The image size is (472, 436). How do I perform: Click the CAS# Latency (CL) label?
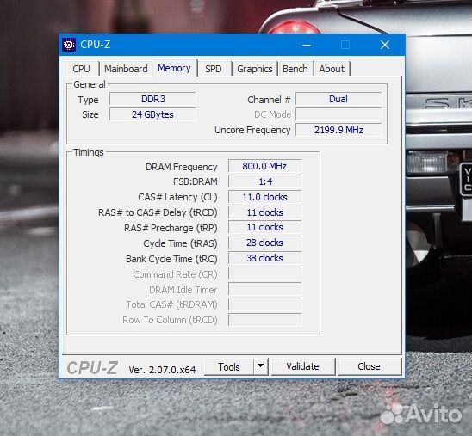(177, 197)
